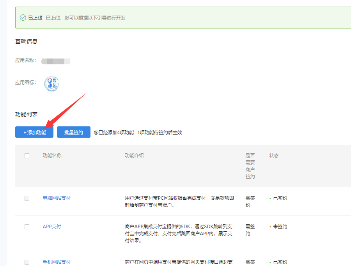Click the 添加功能 button
Viewport: 351px width, 266px height.
click(x=34, y=132)
